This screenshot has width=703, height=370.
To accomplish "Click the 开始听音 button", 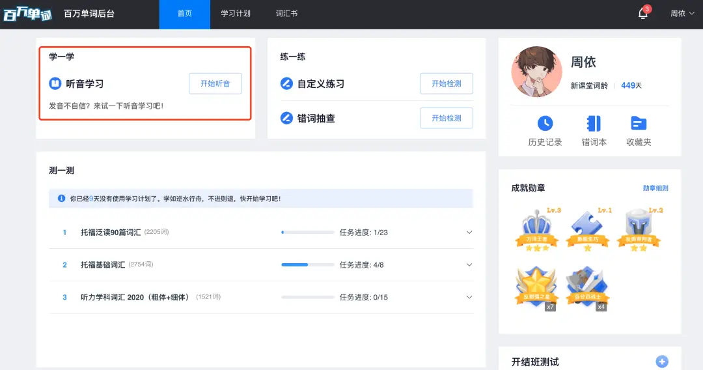I will tap(215, 83).
